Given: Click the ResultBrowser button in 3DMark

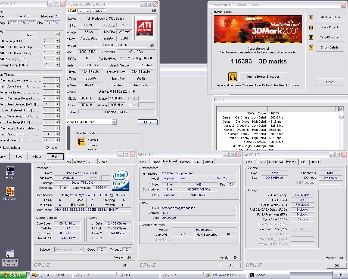Looking at the screenshot, I should point(330,38).
